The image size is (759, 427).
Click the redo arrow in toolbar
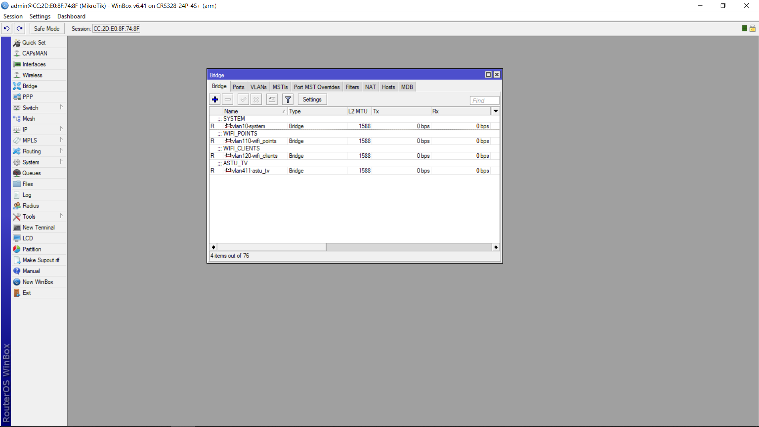point(20,28)
